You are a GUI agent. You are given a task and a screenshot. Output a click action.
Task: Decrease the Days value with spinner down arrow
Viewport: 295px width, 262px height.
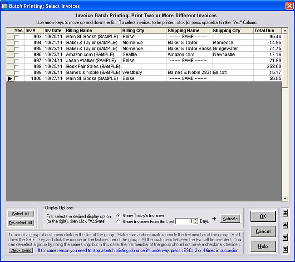195,223
